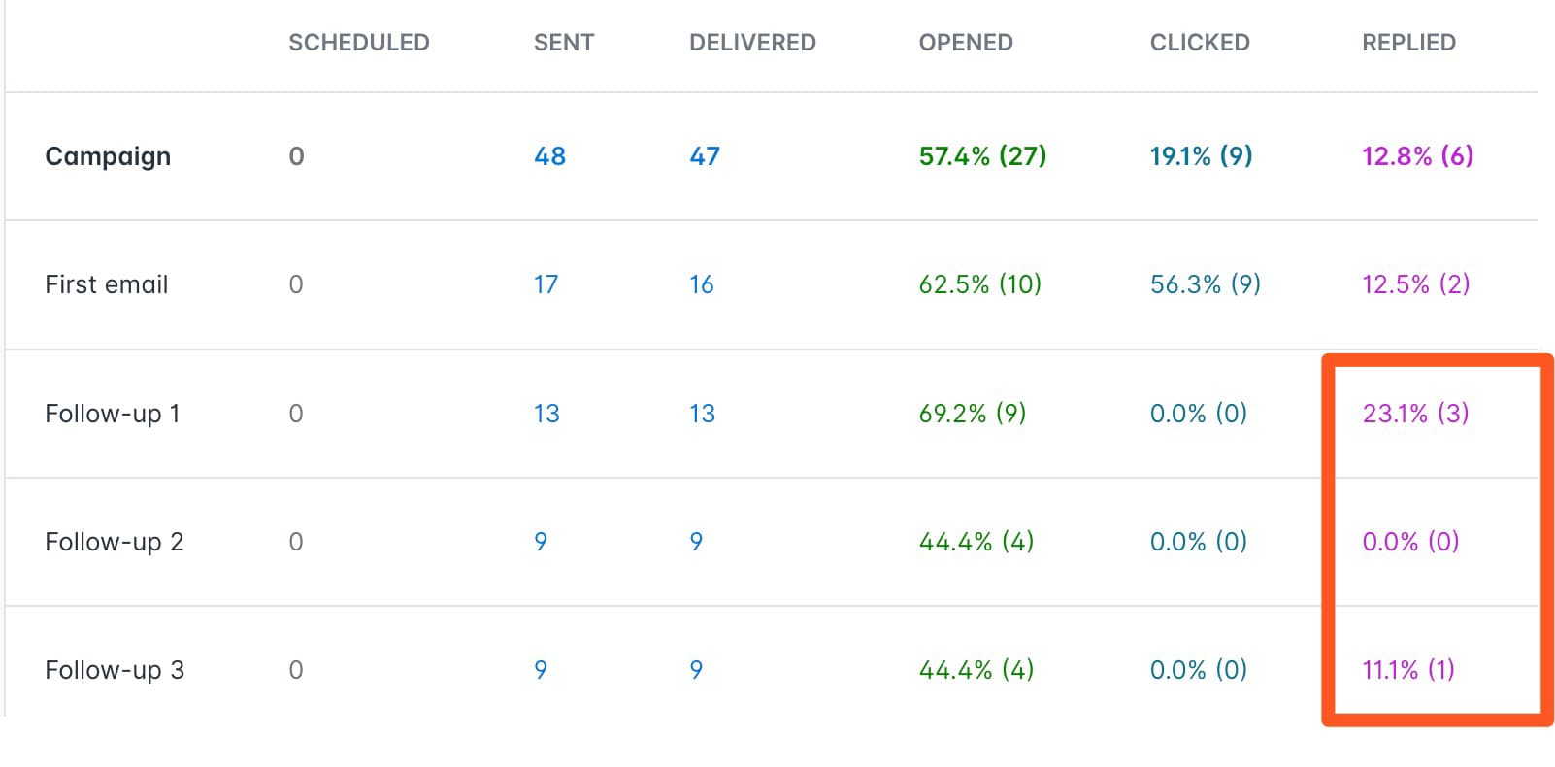1555x767 pixels.
Task: Open First email opened rate 62.5% (10)
Action: [979, 284]
